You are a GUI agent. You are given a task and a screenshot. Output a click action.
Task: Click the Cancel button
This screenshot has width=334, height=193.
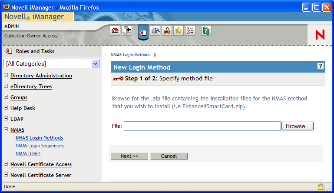(169, 156)
